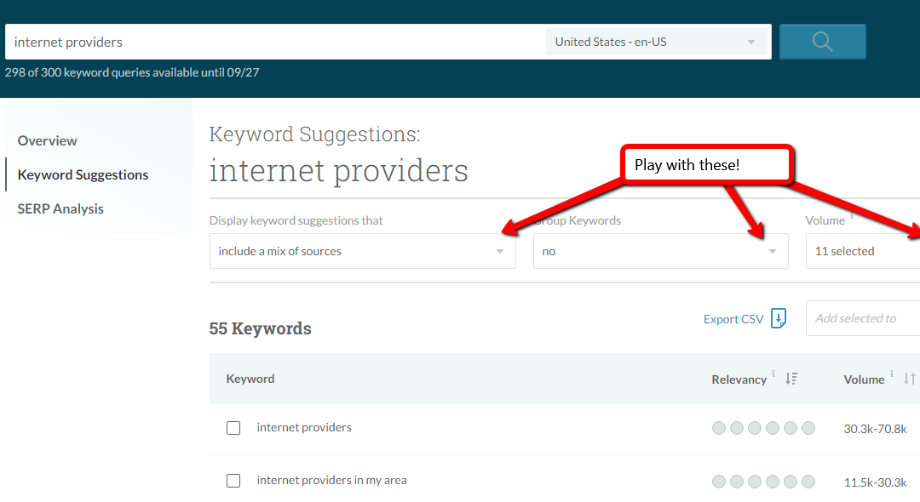Image resolution: width=920 pixels, height=502 pixels.
Task: Click the keyword search input field
Action: point(273,42)
